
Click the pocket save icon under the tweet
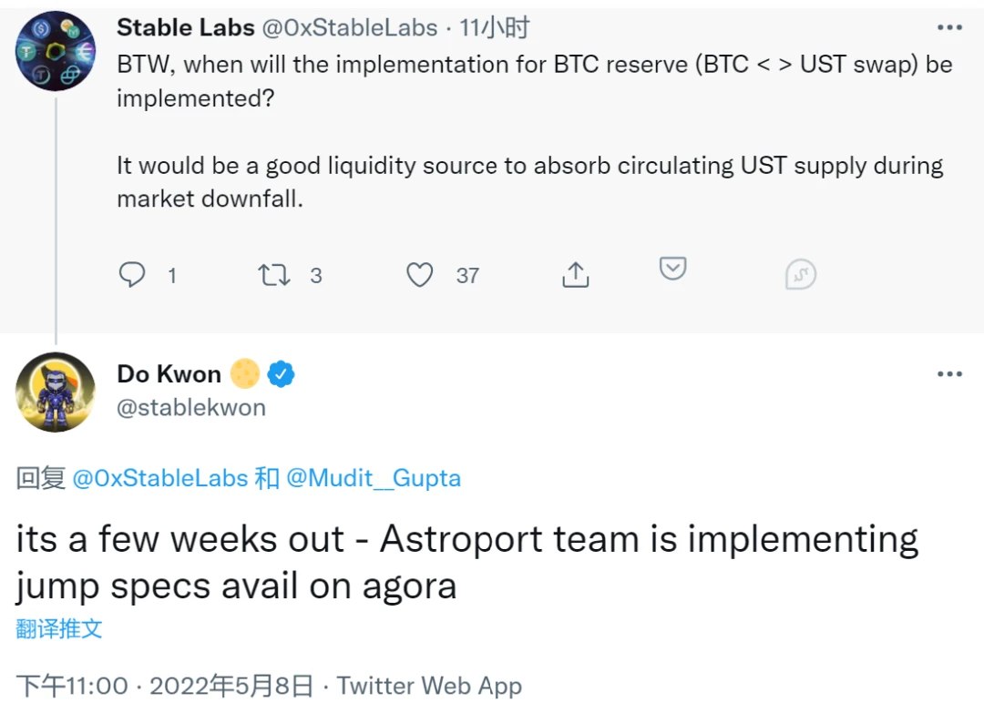(x=672, y=270)
